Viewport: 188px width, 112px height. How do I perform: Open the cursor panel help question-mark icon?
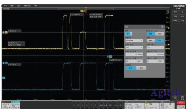coord(162,27)
